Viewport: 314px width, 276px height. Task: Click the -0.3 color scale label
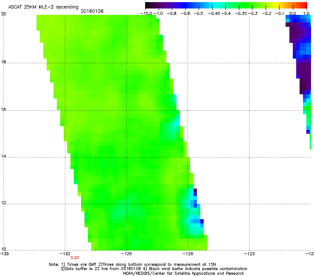click(x=253, y=14)
